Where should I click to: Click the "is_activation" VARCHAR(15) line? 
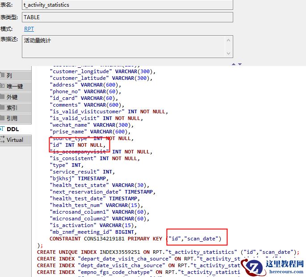click(93, 225)
